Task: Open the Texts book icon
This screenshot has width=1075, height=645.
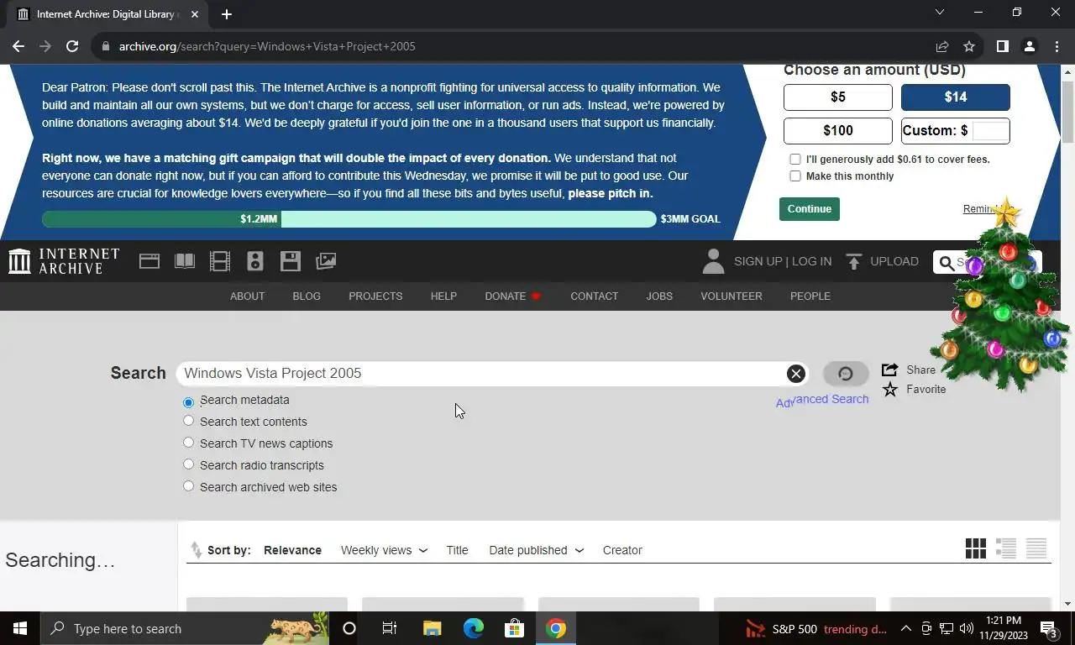Action: point(185,261)
